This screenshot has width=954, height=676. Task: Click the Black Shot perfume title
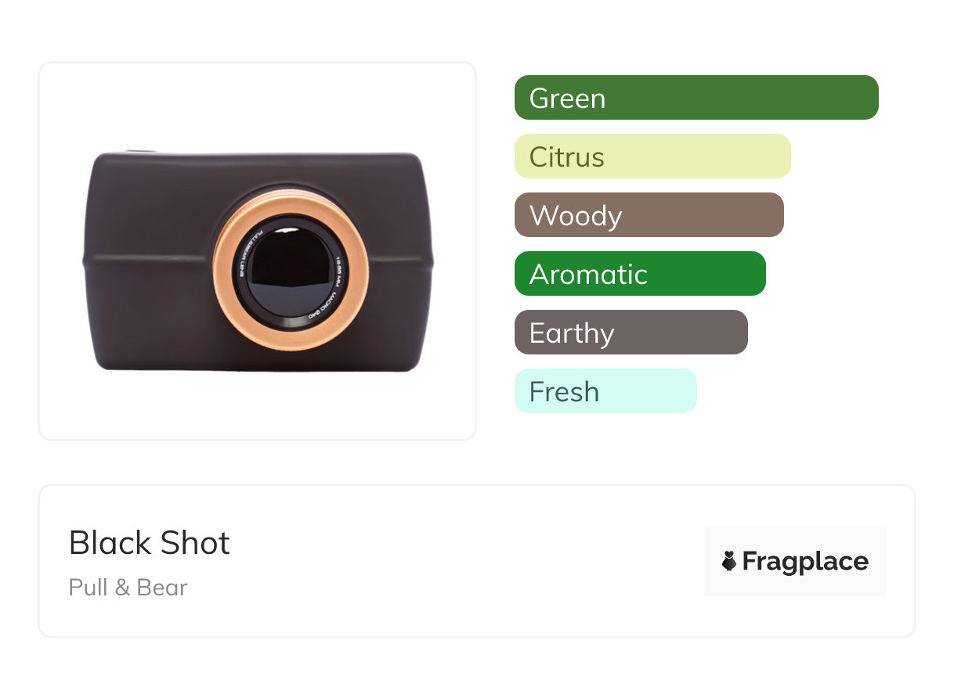pyautogui.click(x=150, y=543)
